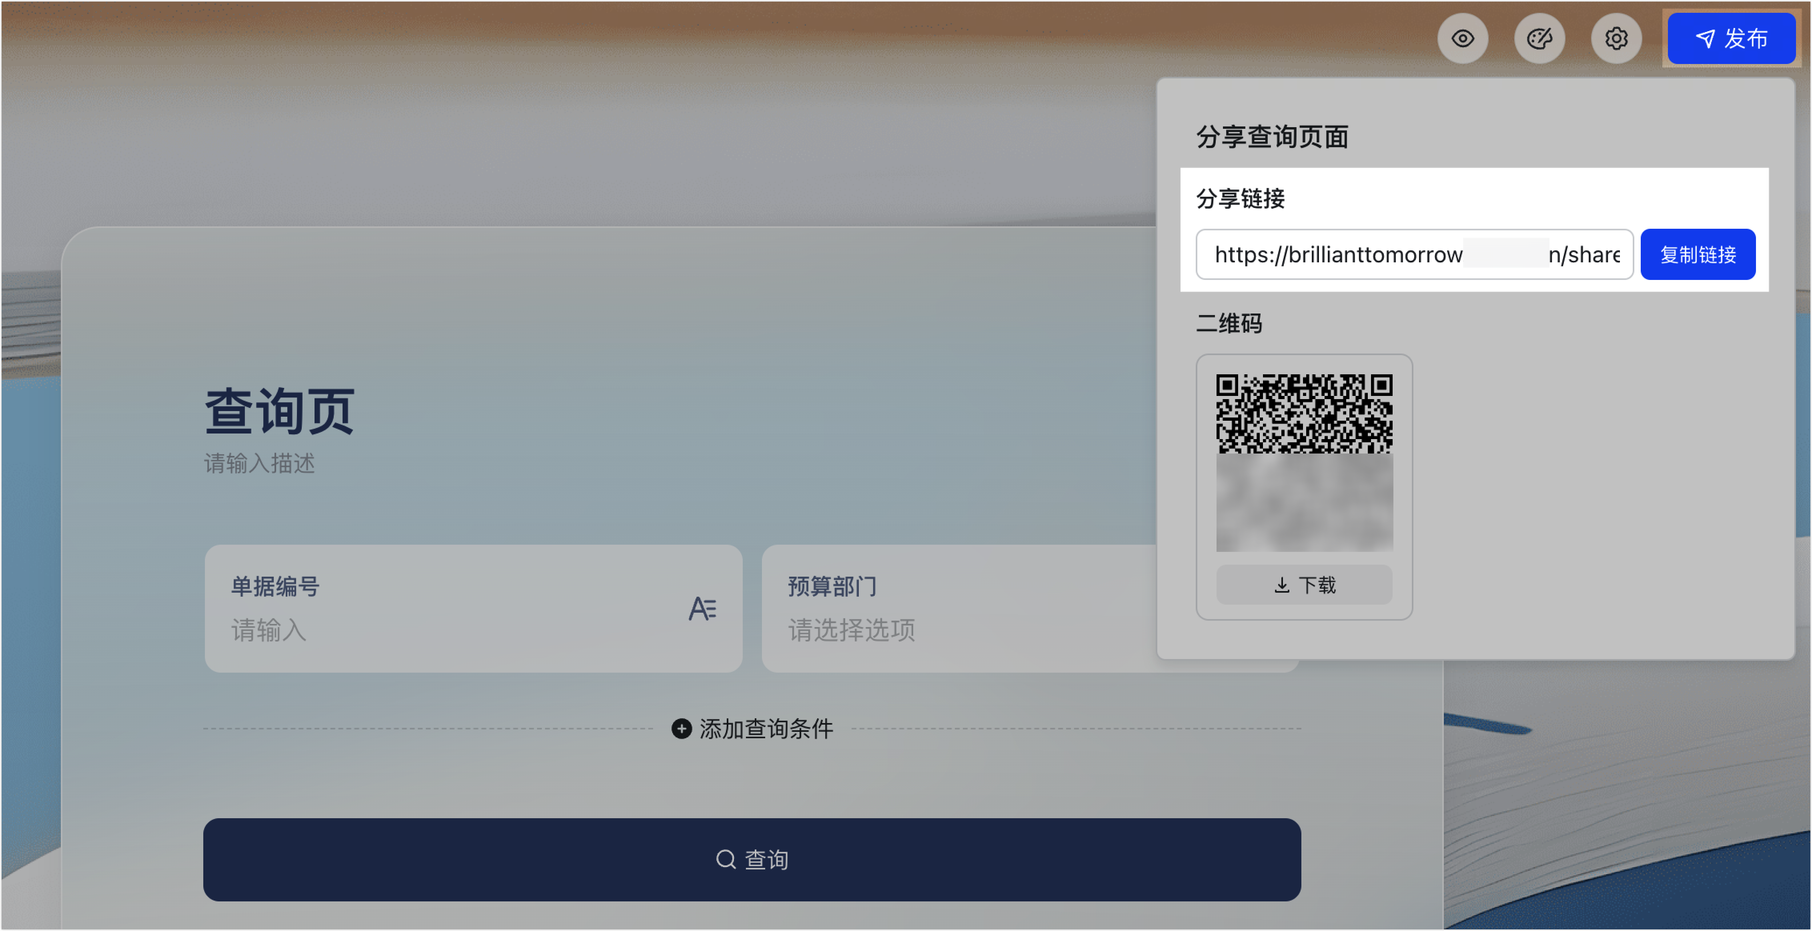The image size is (1812, 931).
Task: Click the download arrow icon beside 下载
Action: [1282, 585]
